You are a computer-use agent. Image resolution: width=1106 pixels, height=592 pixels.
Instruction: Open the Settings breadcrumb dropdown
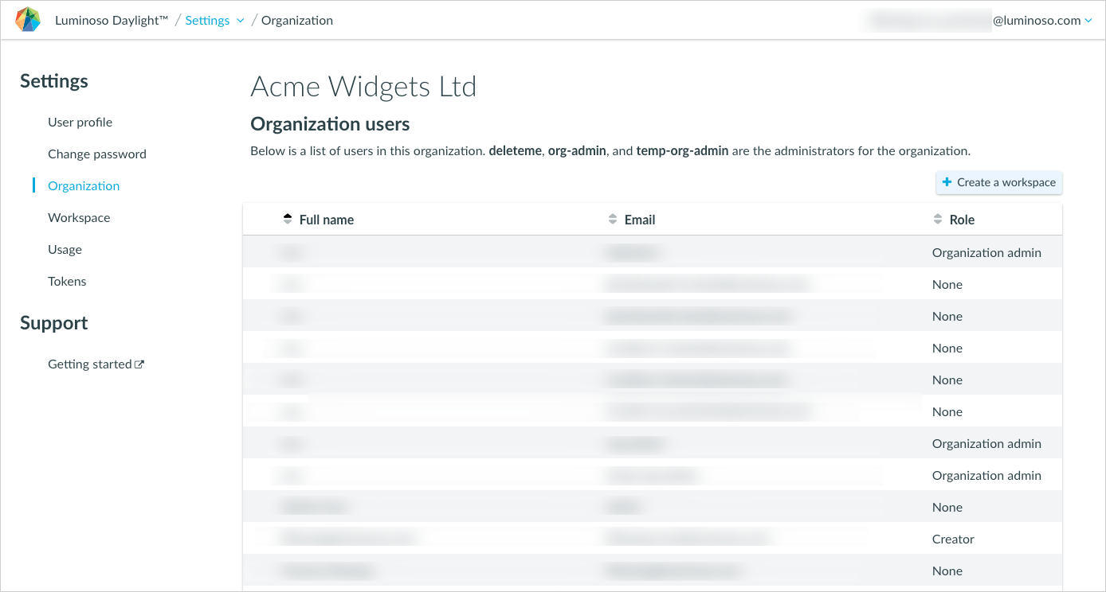(x=215, y=21)
